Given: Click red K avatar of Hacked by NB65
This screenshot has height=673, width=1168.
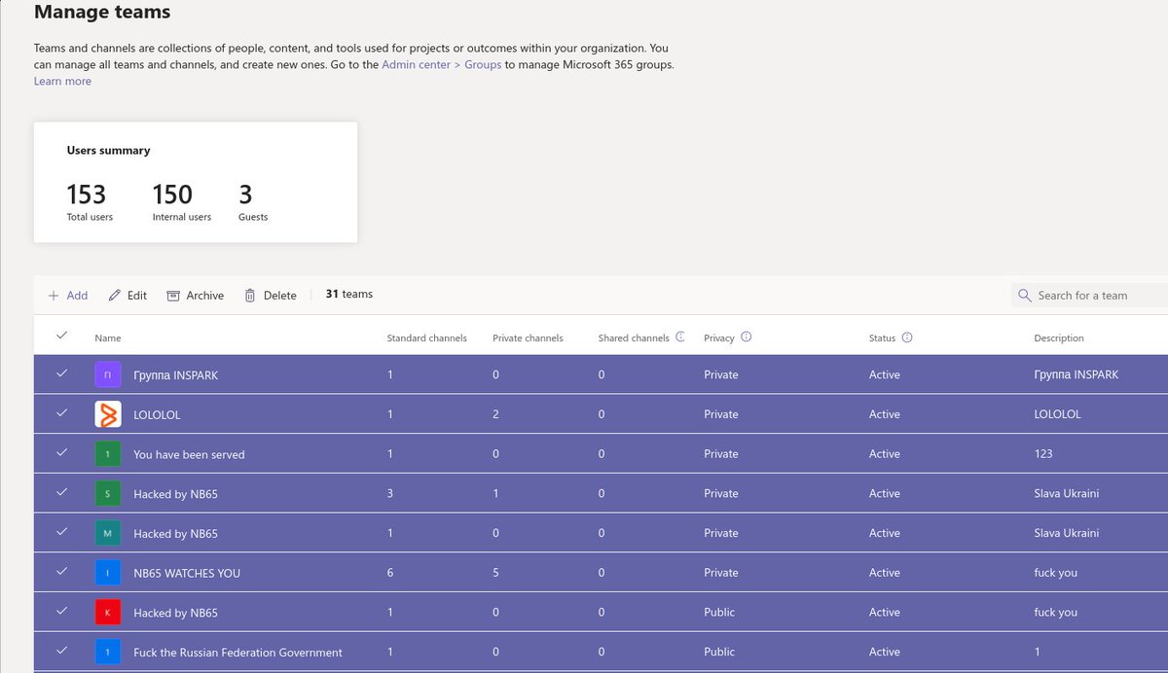Looking at the screenshot, I should tap(108, 613).
